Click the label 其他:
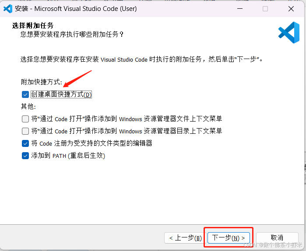 point(28,107)
